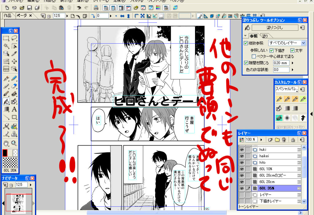Click flip horizontal arrow icon
The image size is (314, 215).
(x=122, y=16)
